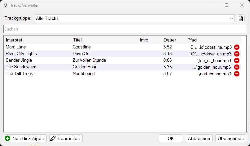Select the Sender-Jingle row
The height and width of the screenshot is (146, 250).
(122, 60)
